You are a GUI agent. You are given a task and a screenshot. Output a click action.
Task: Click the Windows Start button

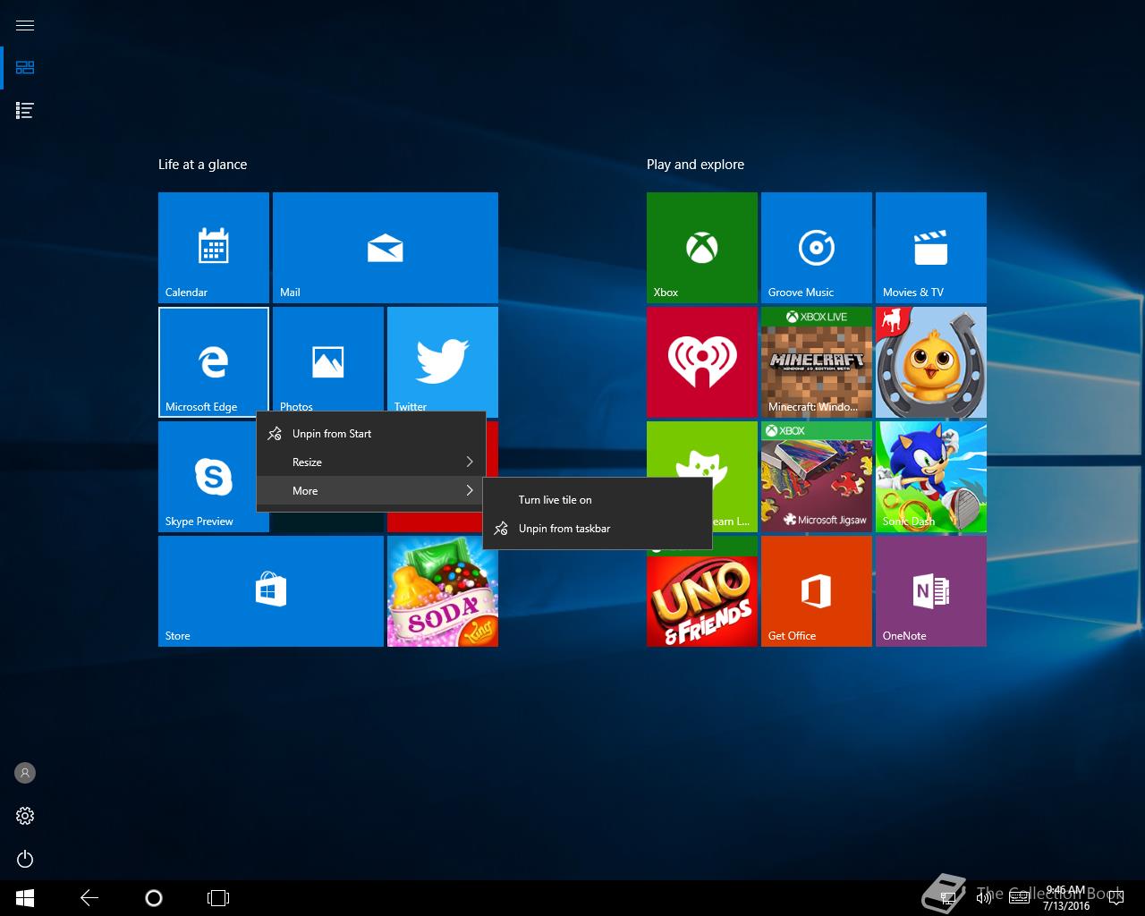pos(25,898)
